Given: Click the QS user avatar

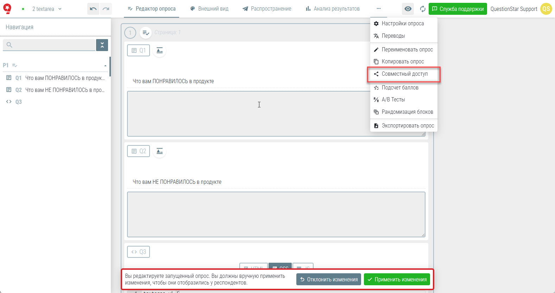Looking at the screenshot, I should (546, 9).
